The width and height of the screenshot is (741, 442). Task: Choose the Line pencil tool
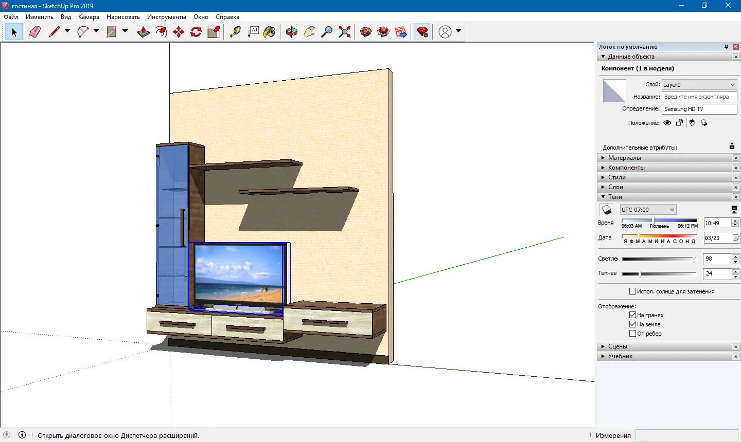pos(54,32)
